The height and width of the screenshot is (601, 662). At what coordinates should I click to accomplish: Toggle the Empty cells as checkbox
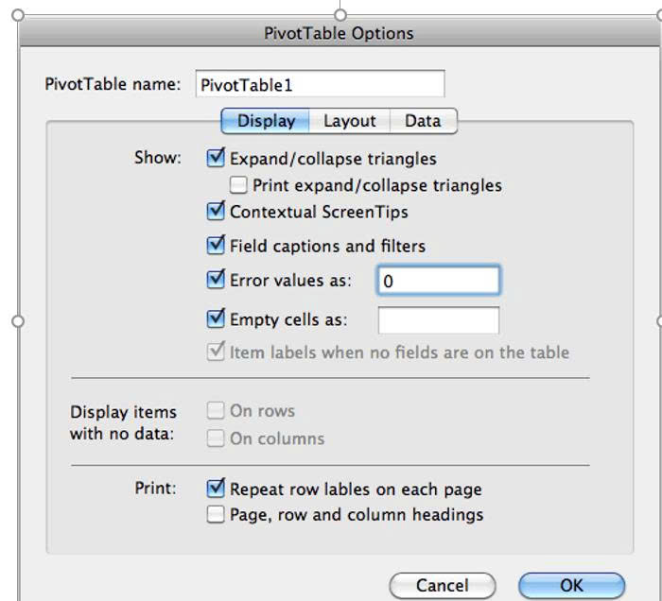(216, 319)
